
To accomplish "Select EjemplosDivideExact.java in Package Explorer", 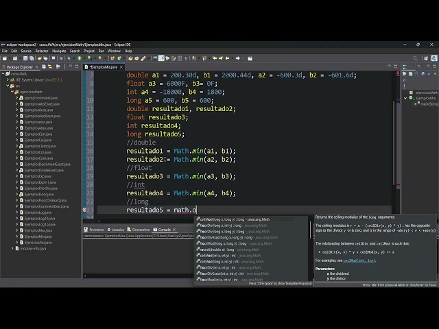I will point(44,170).
